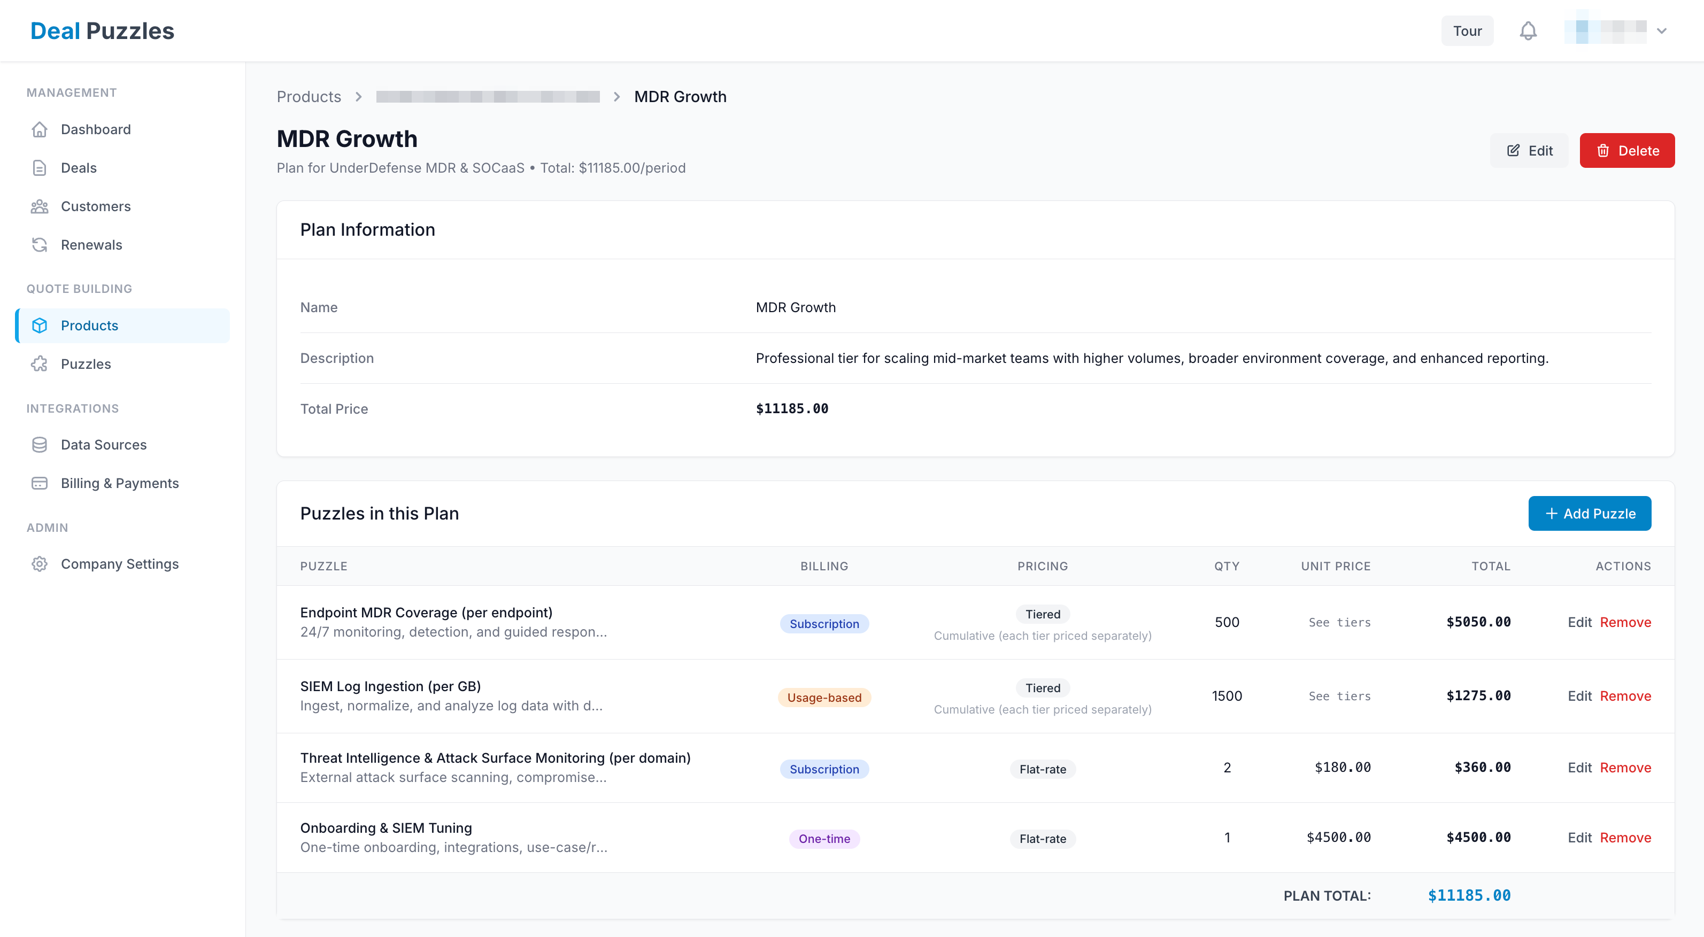Click the Data Sources database icon
The height and width of the screenshot is (937, 1704).
coord(40,444)
